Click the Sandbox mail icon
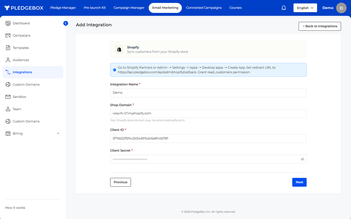The height and width of the screenshot is (219, 351). 8,97
